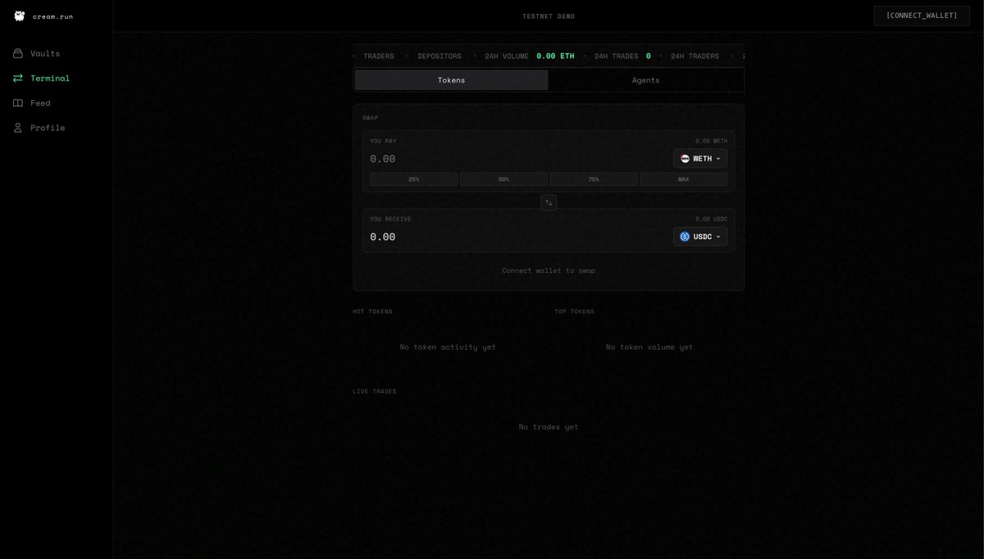Click the HOT TOKENS heading

372,311
